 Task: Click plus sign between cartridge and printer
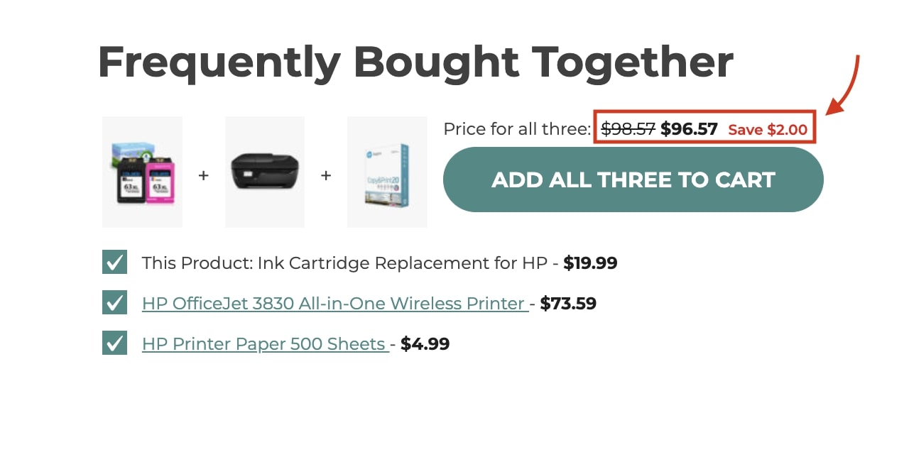coord(203,175)
